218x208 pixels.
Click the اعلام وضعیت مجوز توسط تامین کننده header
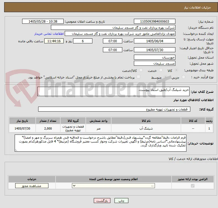click(113, 179)
